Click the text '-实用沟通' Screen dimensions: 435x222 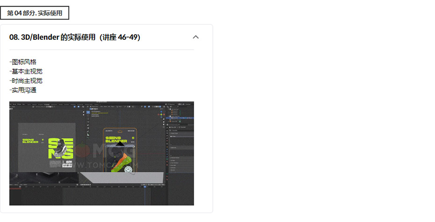click(23, 90)
